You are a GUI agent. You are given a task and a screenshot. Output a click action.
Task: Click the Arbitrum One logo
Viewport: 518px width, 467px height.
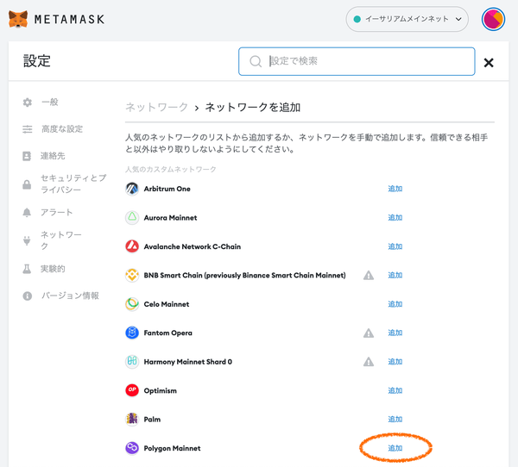pyautogui.click(x=132, y=189)
